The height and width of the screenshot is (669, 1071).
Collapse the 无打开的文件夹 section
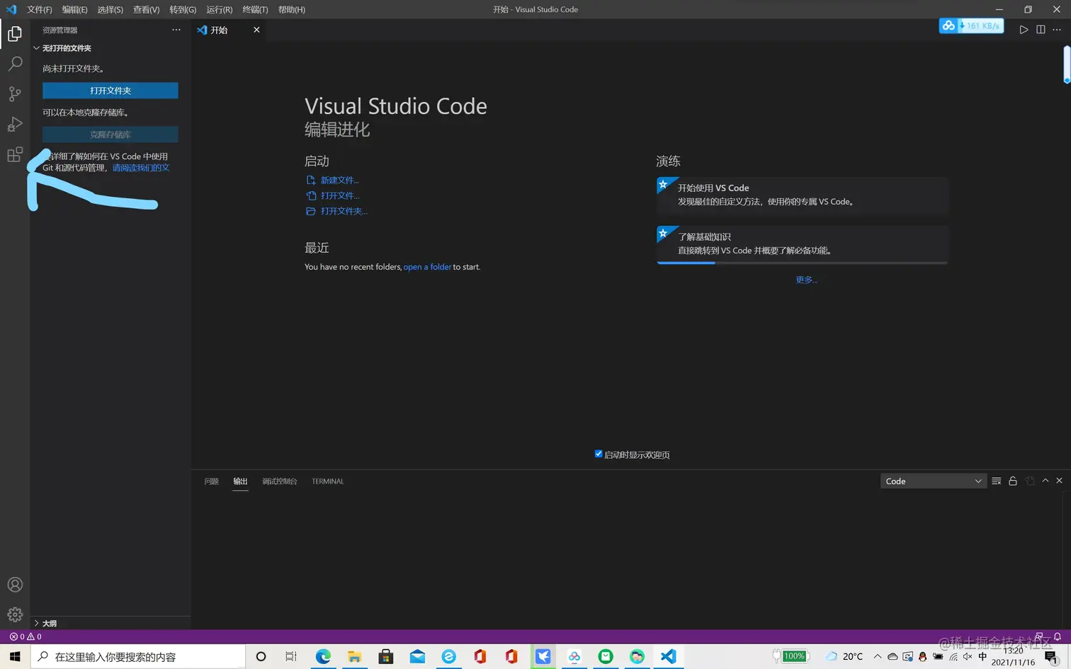pos(110,48)
